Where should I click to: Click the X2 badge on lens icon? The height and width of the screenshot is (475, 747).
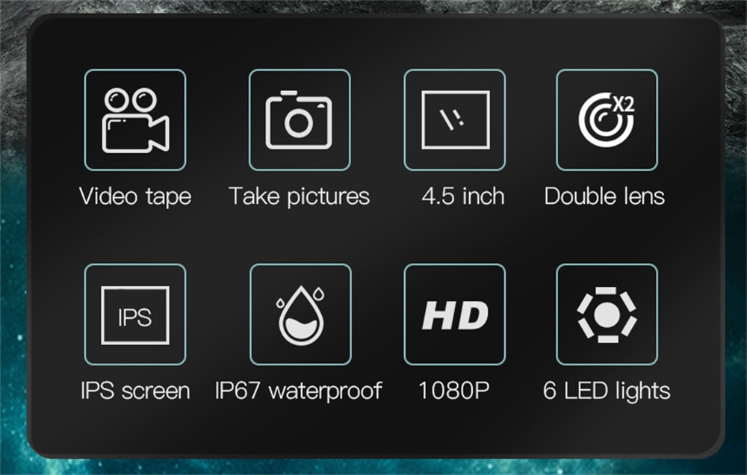623,103
